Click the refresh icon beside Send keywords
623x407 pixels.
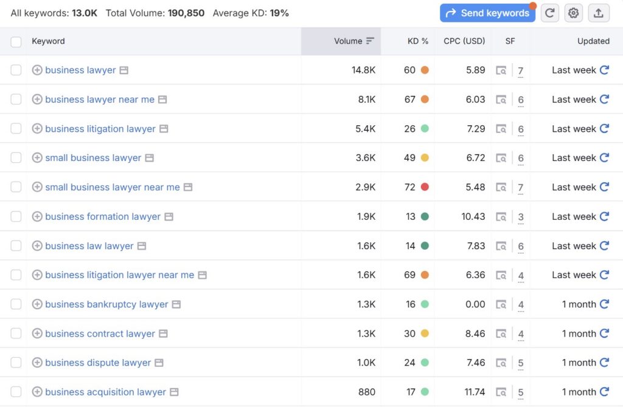tap(549, 13)
